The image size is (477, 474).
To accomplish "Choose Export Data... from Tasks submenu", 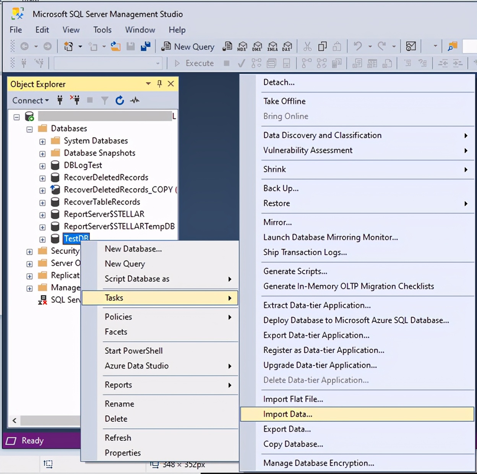I will [x=357, y=429].
